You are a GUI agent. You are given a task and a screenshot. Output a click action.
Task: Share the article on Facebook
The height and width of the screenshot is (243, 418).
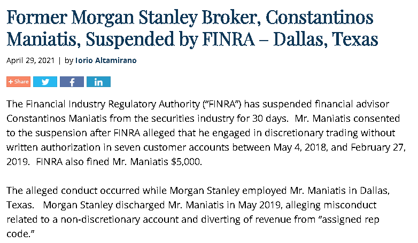point(72,82)
